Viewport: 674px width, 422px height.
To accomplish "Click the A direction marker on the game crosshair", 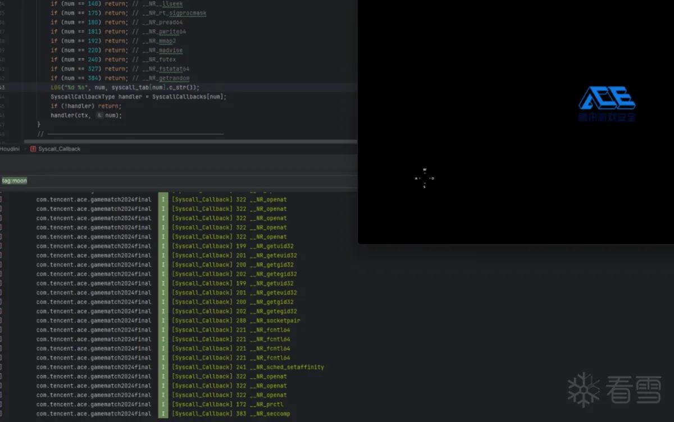I will 416,178.
